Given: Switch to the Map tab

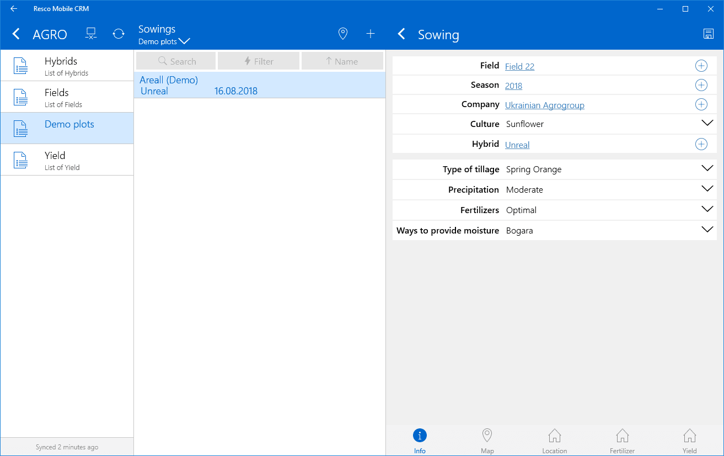Looking at the screenshot, I should click(x=487, y=441).
